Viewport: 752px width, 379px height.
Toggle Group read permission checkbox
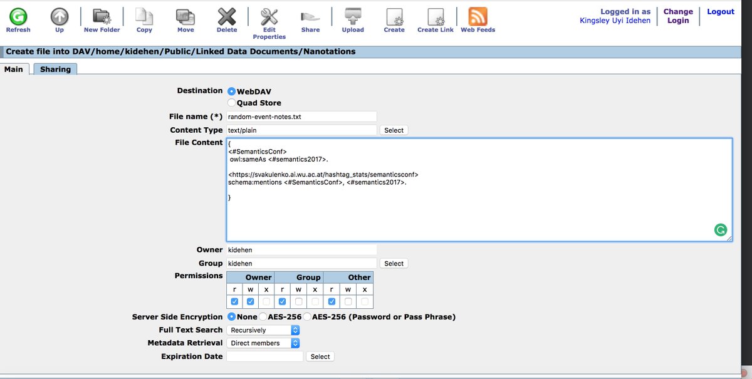tap(283, 302)
